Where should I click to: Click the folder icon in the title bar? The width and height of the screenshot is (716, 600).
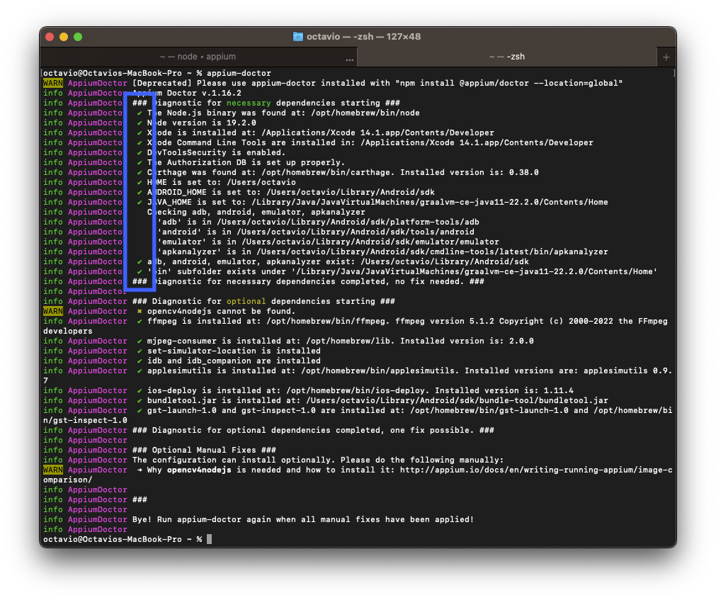(x=297, y=37)
